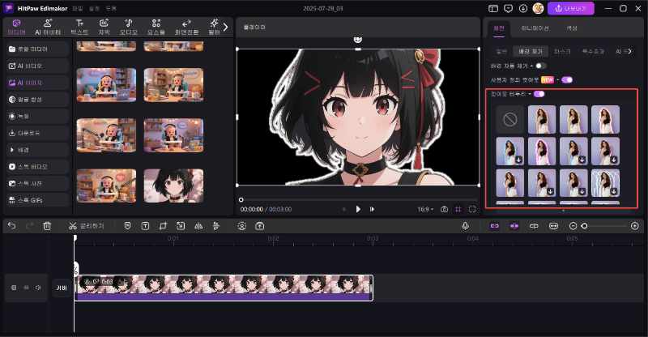Undo the last action in the timeline toolbar
The width and height of the screenshot is (648, 337).
pyautogui.click(x=11, y=226)
